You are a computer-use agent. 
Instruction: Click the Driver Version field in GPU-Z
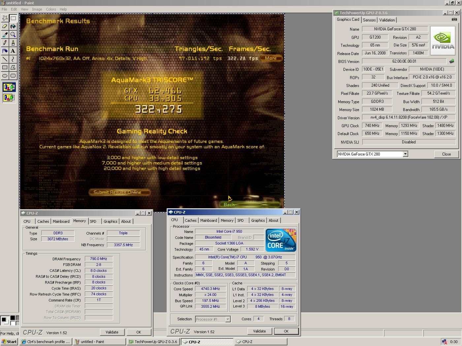409,117
